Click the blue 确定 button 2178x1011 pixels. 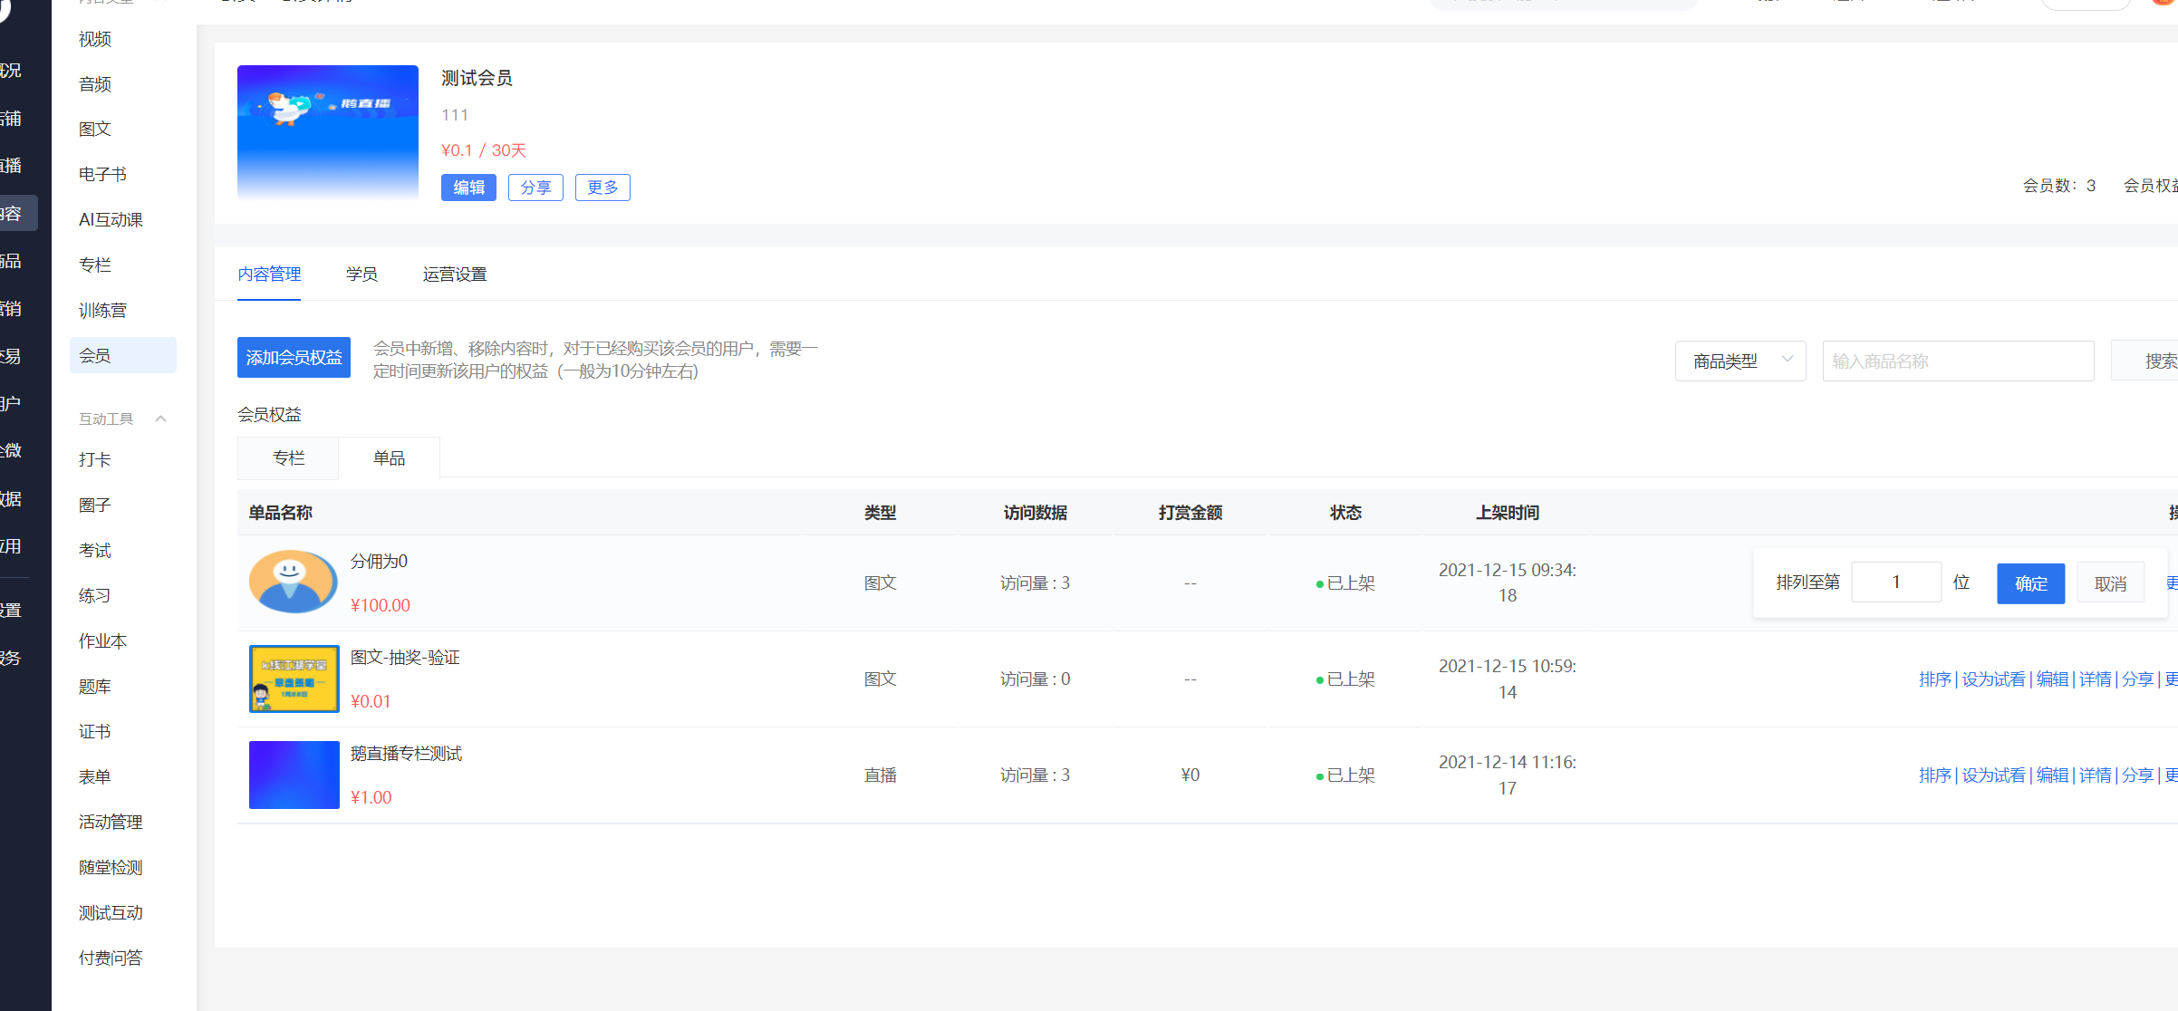click(x=2030, y=583)
